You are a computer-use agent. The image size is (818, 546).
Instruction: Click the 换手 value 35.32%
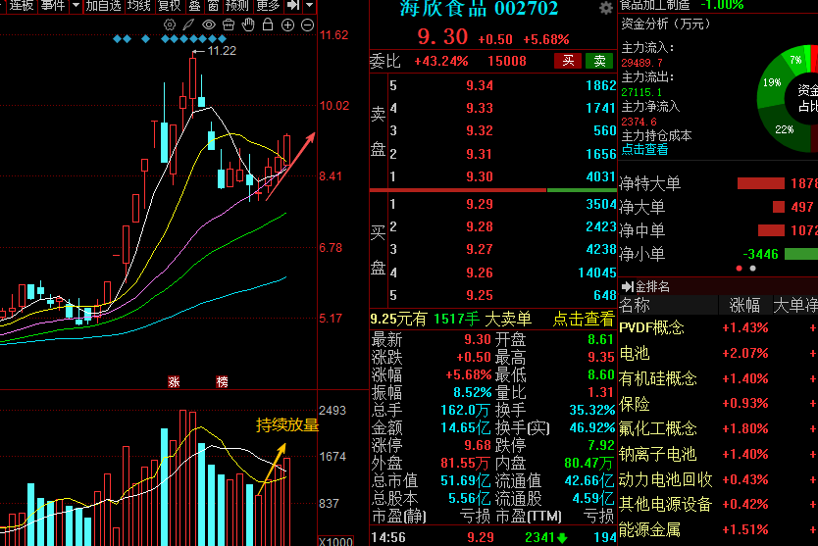[x=592, y=410]
